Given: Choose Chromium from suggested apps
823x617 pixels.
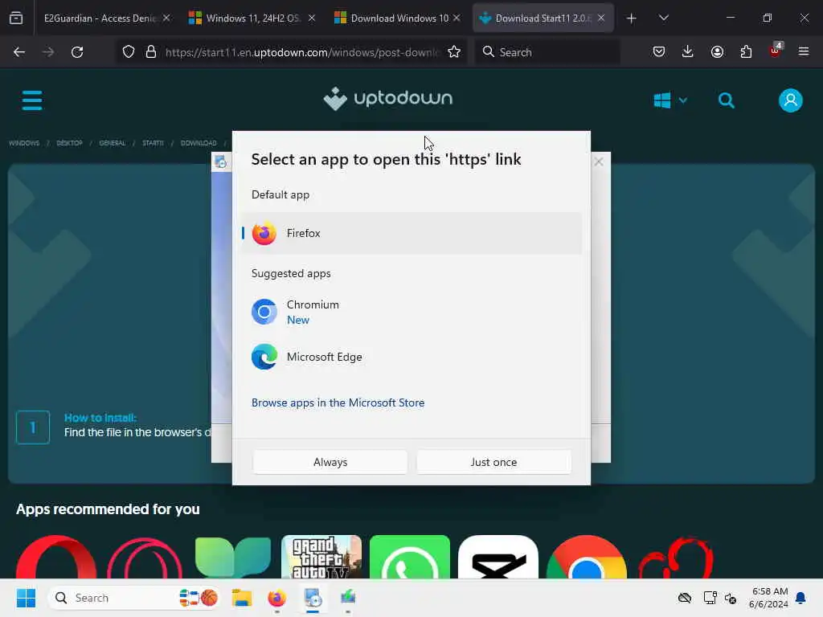Looking at the screenshot, I should point(411,313).
